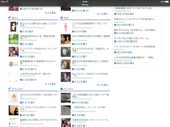
Task: Click the green forest thumbnail for 老舗英会話学校 article
Action: pyautogui.click(x=14, y=39)
